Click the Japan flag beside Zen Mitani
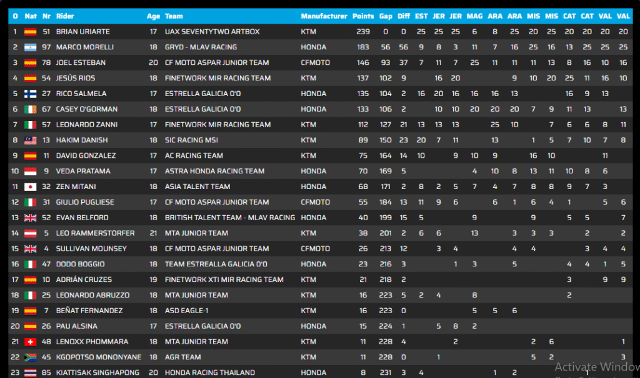 tap(30, 187)
